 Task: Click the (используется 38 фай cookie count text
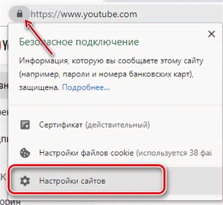tap(174, 153)
